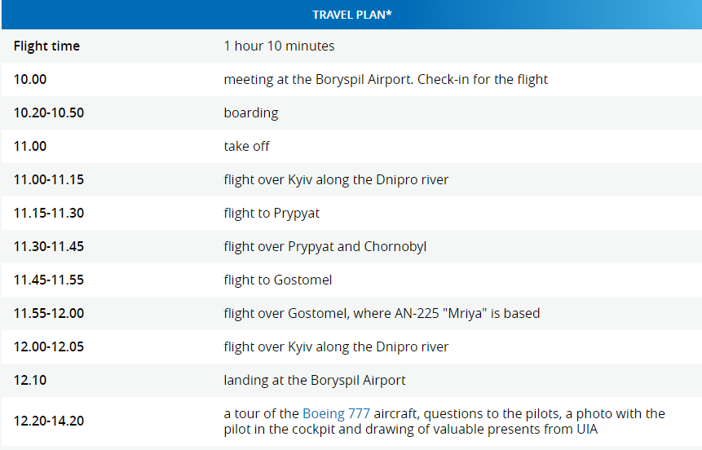The width and height of the screenshot is (702, 450).
Task: Click the 12.20-14.20 time cell
Action: click(x=49, y=421)
